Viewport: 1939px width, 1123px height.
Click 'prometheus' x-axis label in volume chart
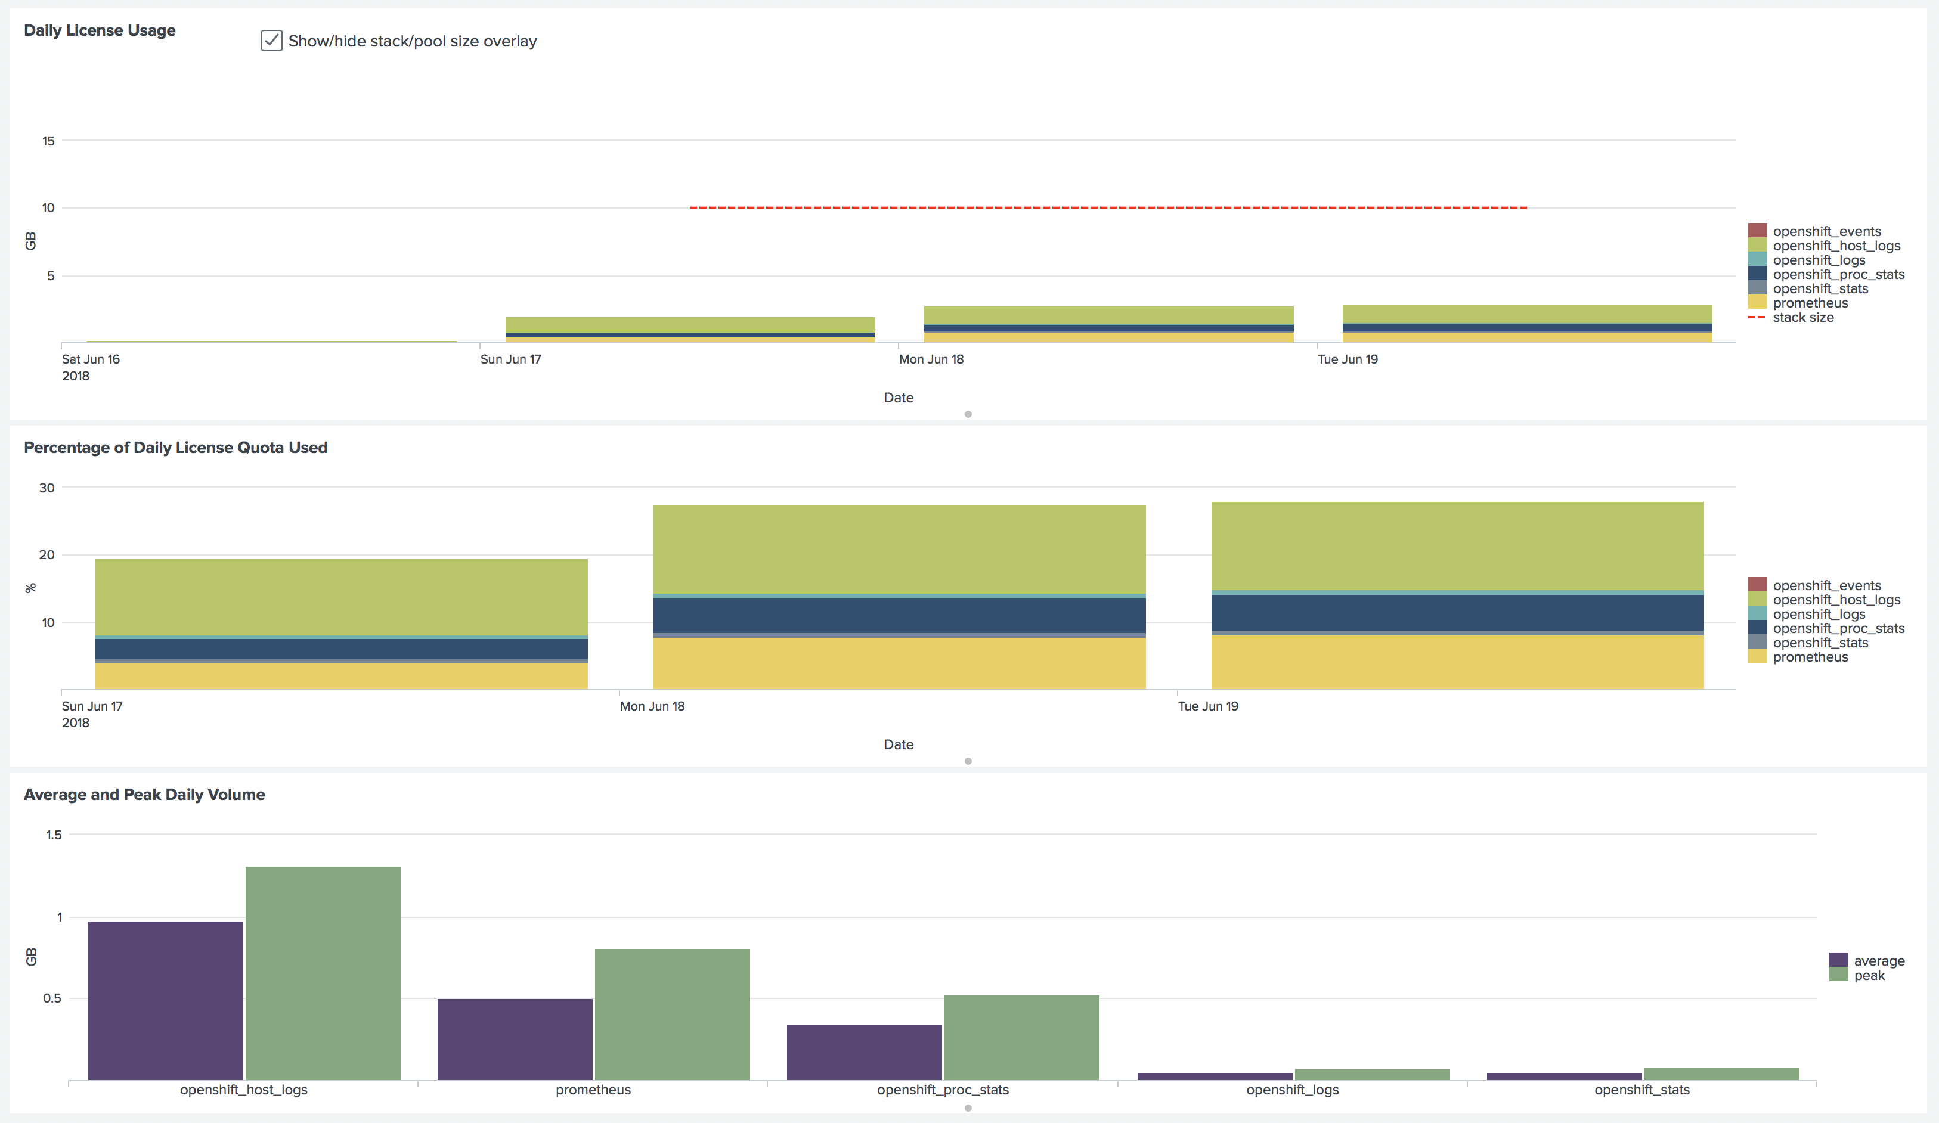click(593, 1090)
